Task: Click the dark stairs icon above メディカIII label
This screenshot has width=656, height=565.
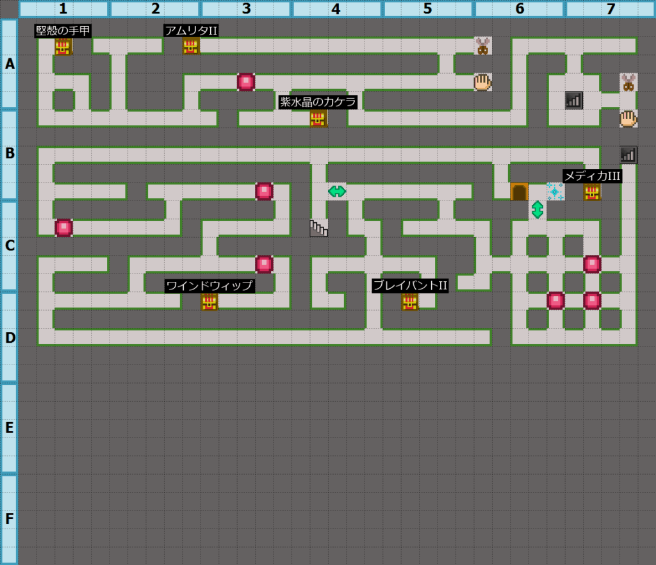Action: (628, 155)
